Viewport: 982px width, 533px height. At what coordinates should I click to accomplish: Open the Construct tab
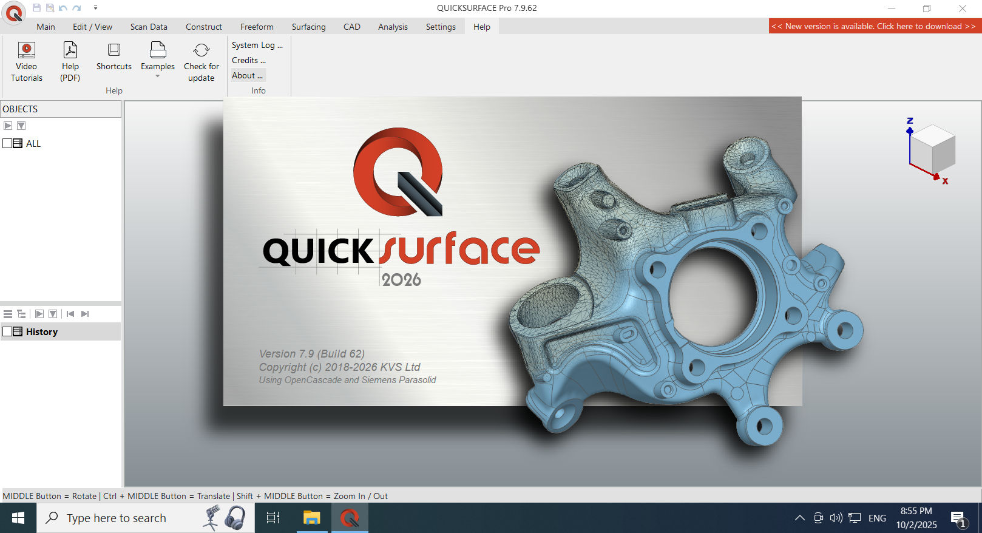click(x=204, y=27)
